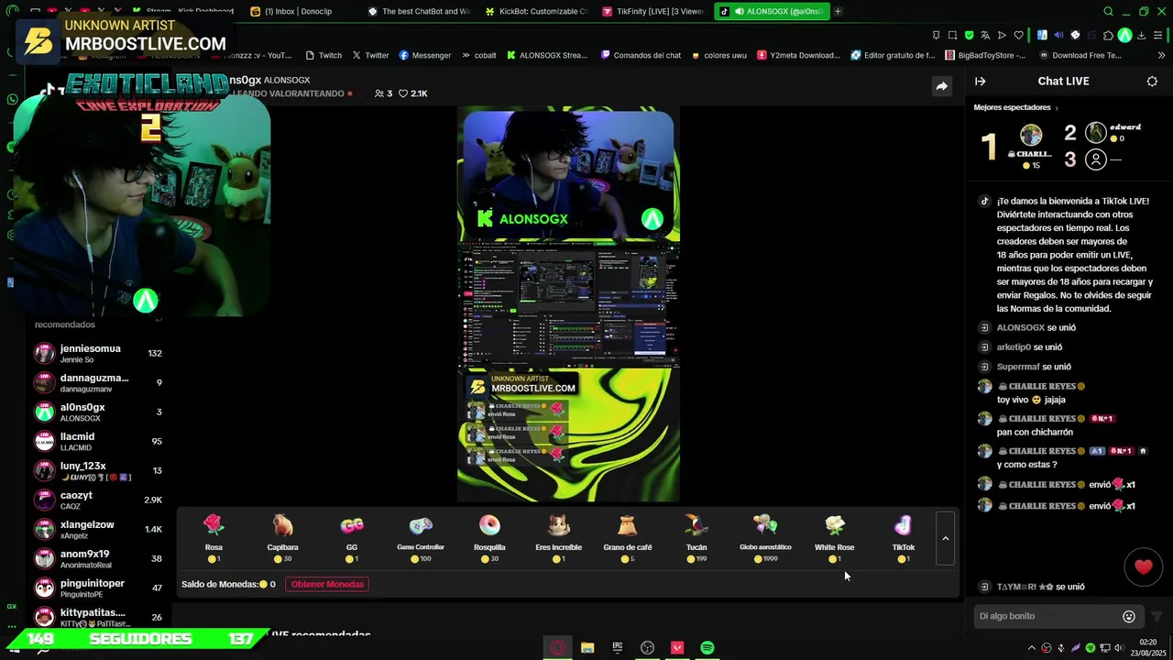Click the bookmark heart in the address bar
Screen dimensions: 1173x660
[x=1018, y=35]
